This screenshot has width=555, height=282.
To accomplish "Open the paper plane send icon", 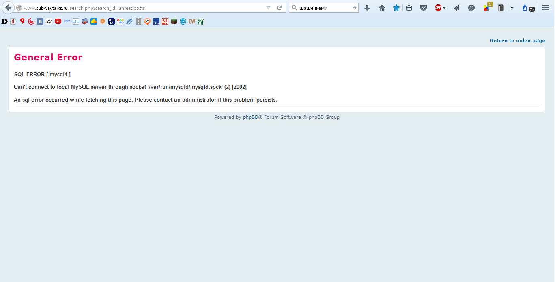I will (456, 8).
